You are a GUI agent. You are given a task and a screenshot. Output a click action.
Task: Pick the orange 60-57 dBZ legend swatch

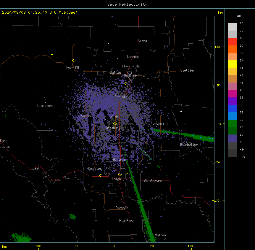tap(233, 49)
